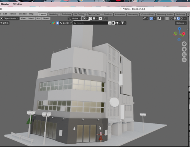Viewport: 190px width, 147px height.
Task: Toggle proportional editing icon
Action: pos(101,19)
